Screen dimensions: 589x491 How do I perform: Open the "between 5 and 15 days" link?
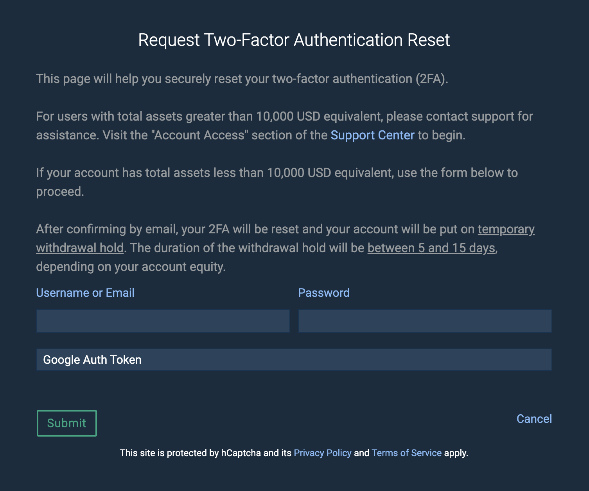point(431,248)
